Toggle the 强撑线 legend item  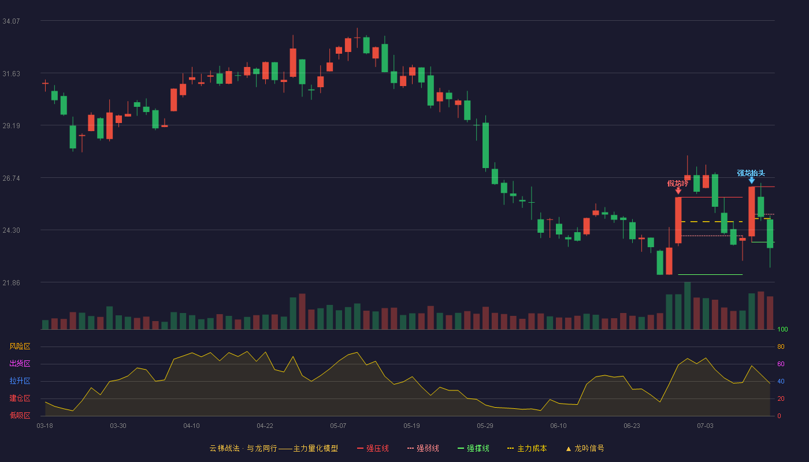(x=473, y=448)
